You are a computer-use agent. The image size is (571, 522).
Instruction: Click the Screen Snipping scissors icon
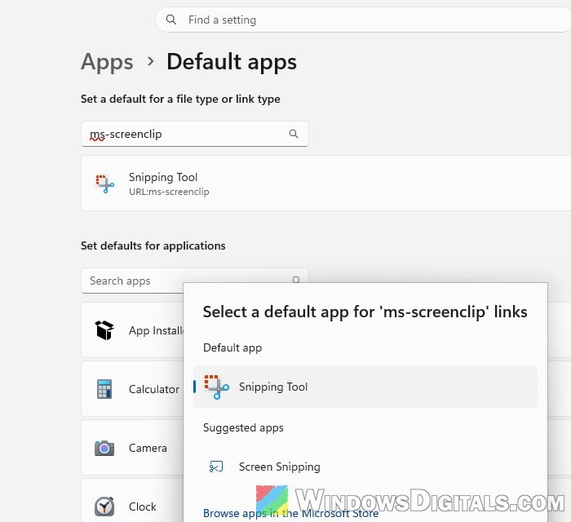coord(216,467)
